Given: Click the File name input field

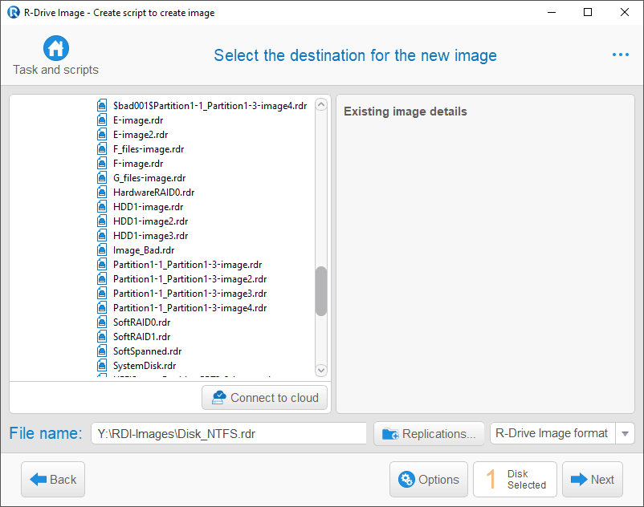Looking at the screenshot, I should [x=229, y=433].
